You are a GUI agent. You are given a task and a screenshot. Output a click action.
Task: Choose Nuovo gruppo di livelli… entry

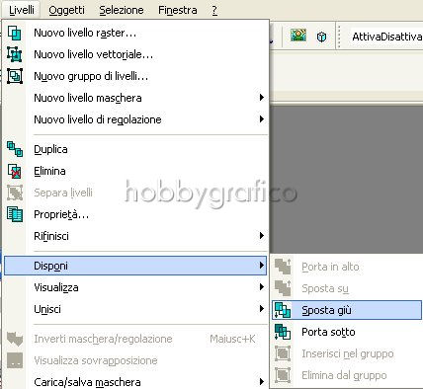coord(135,76)
